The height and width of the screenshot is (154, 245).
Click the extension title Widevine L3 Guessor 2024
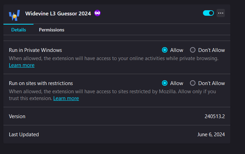(58, 14)
